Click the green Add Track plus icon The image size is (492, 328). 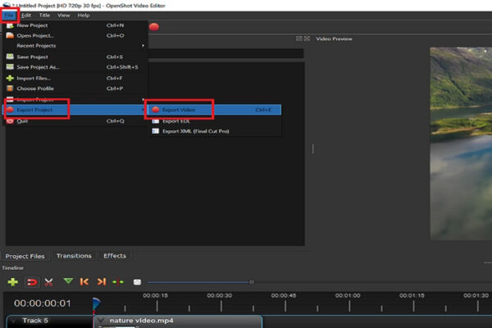pyautogui.click(x=13, y=281)
